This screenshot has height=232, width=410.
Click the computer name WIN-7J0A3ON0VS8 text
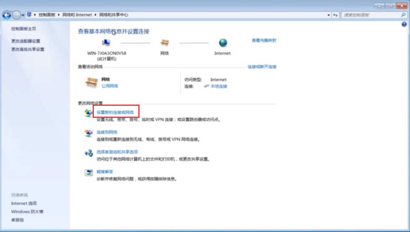107,53
